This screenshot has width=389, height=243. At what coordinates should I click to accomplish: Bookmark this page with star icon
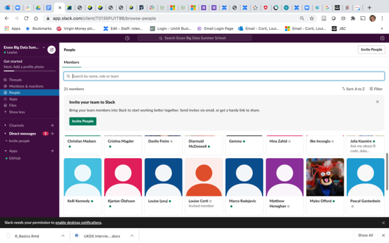pyautogui.click(x=312, y=18)
